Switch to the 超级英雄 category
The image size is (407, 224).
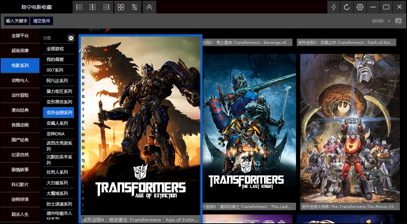[20, 51]
